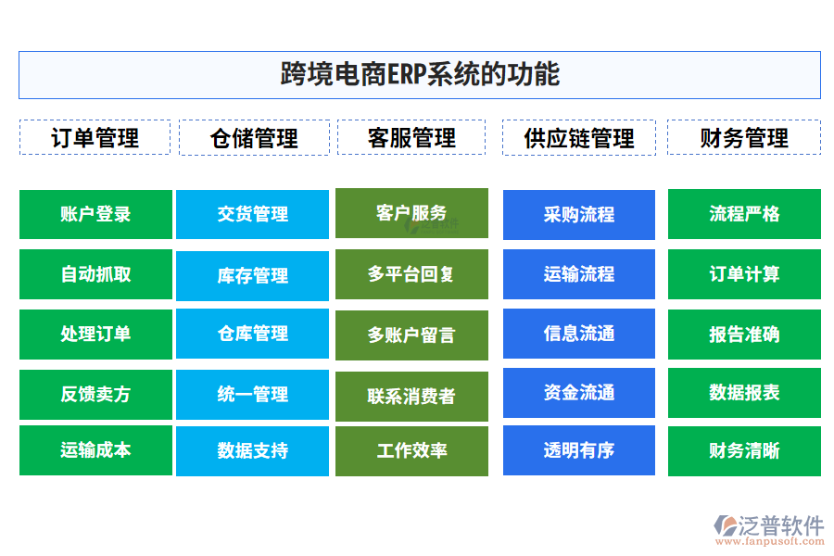Click the 采购流程 button

pos(579,214)
